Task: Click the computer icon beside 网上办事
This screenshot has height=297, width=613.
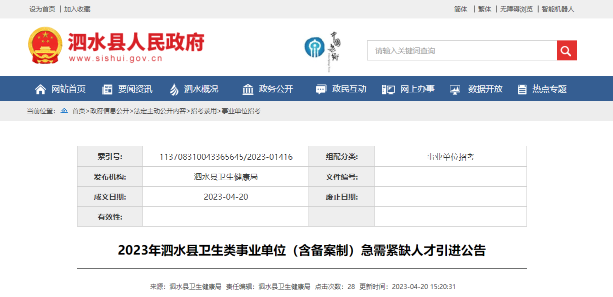Action: coord(388,89)
